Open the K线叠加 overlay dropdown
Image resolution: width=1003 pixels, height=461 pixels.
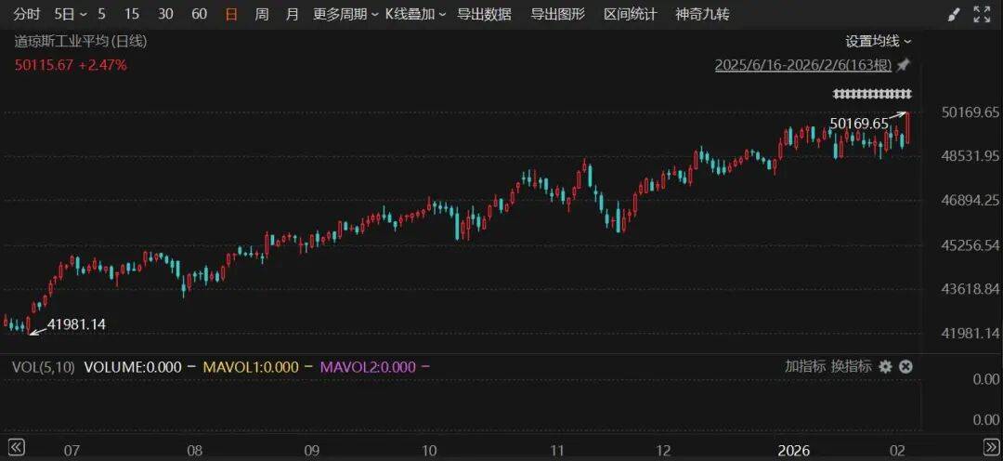coord(415,15)
